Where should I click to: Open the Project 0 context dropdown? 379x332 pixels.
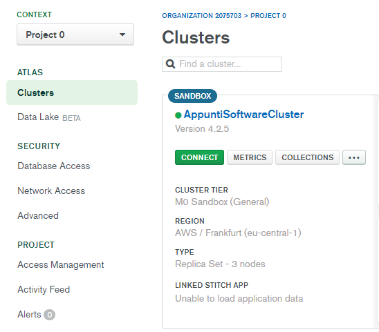75,35
